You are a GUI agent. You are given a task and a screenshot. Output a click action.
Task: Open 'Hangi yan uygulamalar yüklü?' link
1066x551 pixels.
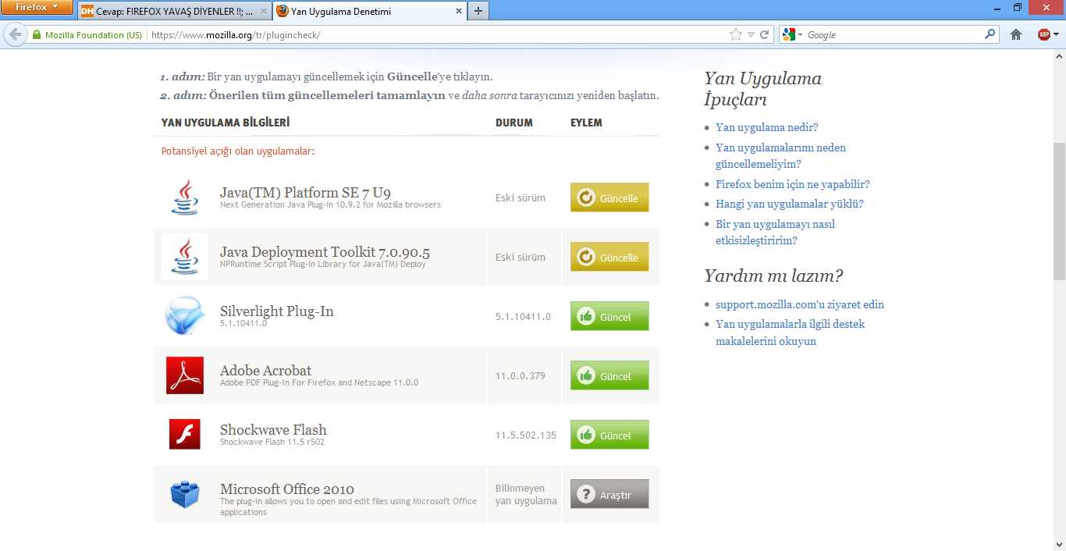789,204
